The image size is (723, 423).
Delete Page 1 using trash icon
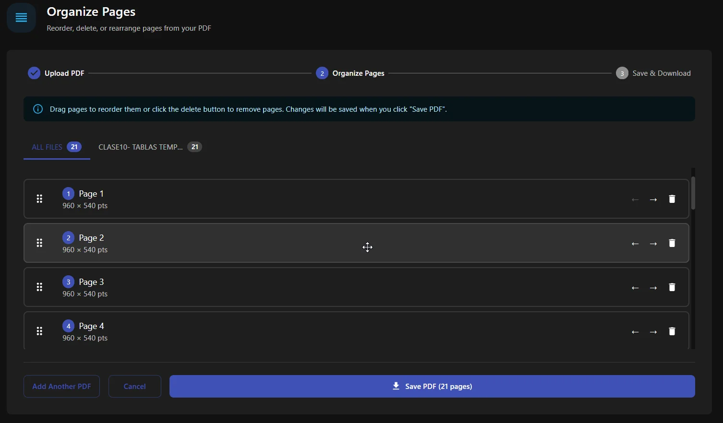click(672, 199)
